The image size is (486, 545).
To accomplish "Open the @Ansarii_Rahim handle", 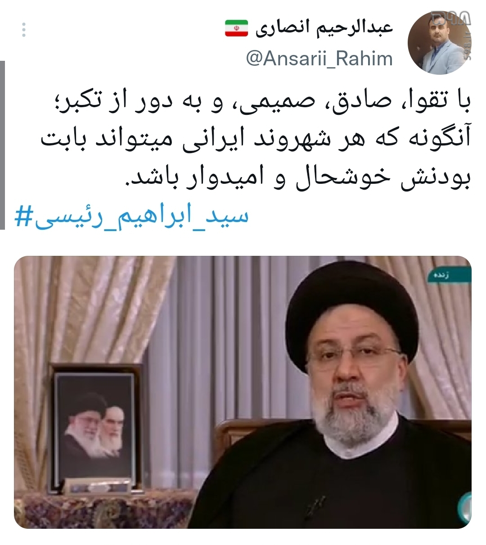I will click(319, 59).
